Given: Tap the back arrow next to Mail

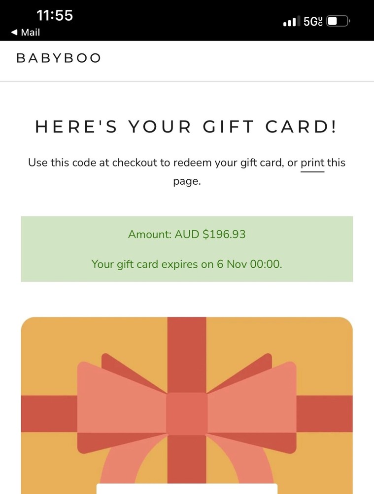Looking at the screenshot, I should [x=14, y=33].
